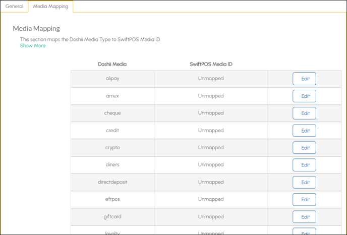
Task: Click the eftpos Doshii Media cell
Action: pos(112,199)
